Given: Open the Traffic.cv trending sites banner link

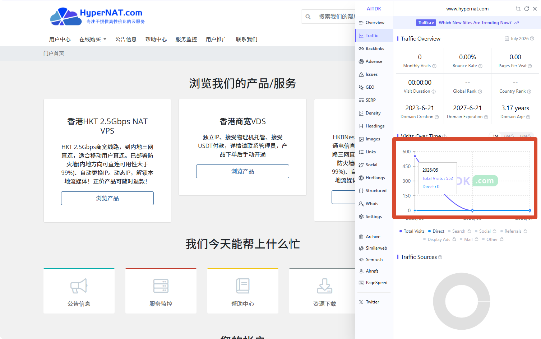Looking at the screenshot, I should pos(467,23).
